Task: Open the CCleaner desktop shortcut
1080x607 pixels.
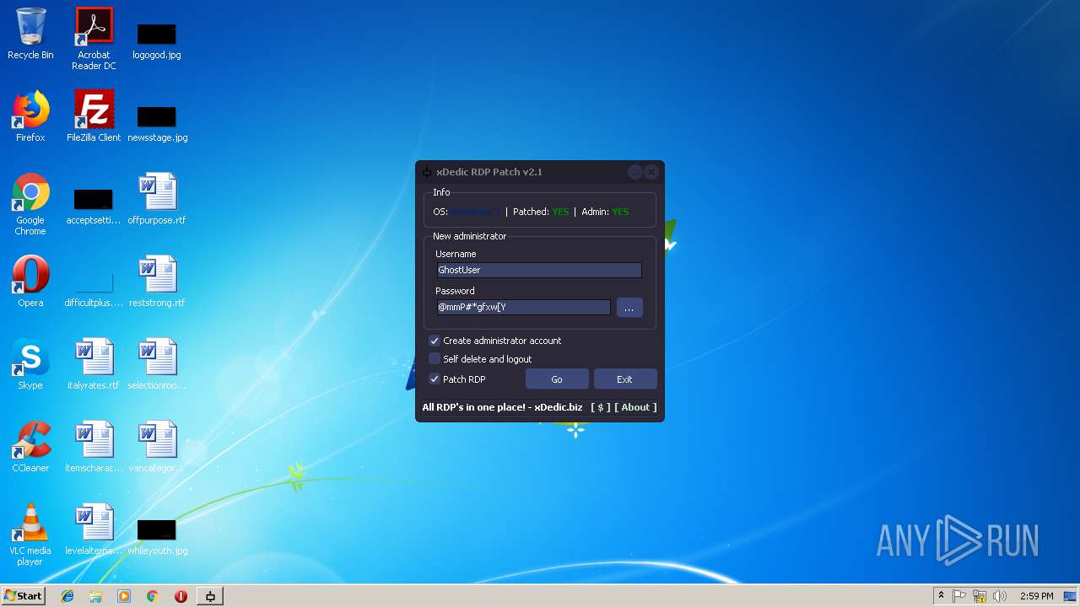Action: tap(30, 447)
